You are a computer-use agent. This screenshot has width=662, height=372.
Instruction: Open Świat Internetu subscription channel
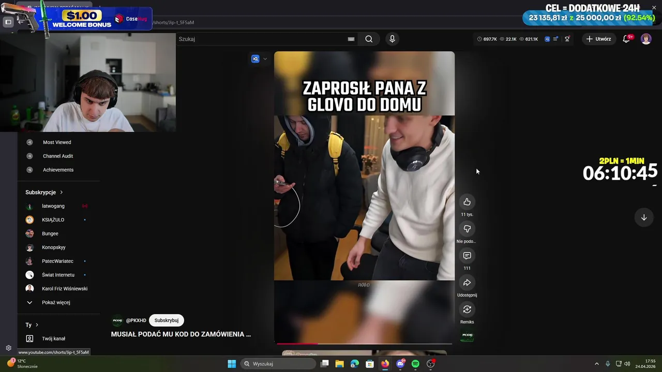coord(58,275)
